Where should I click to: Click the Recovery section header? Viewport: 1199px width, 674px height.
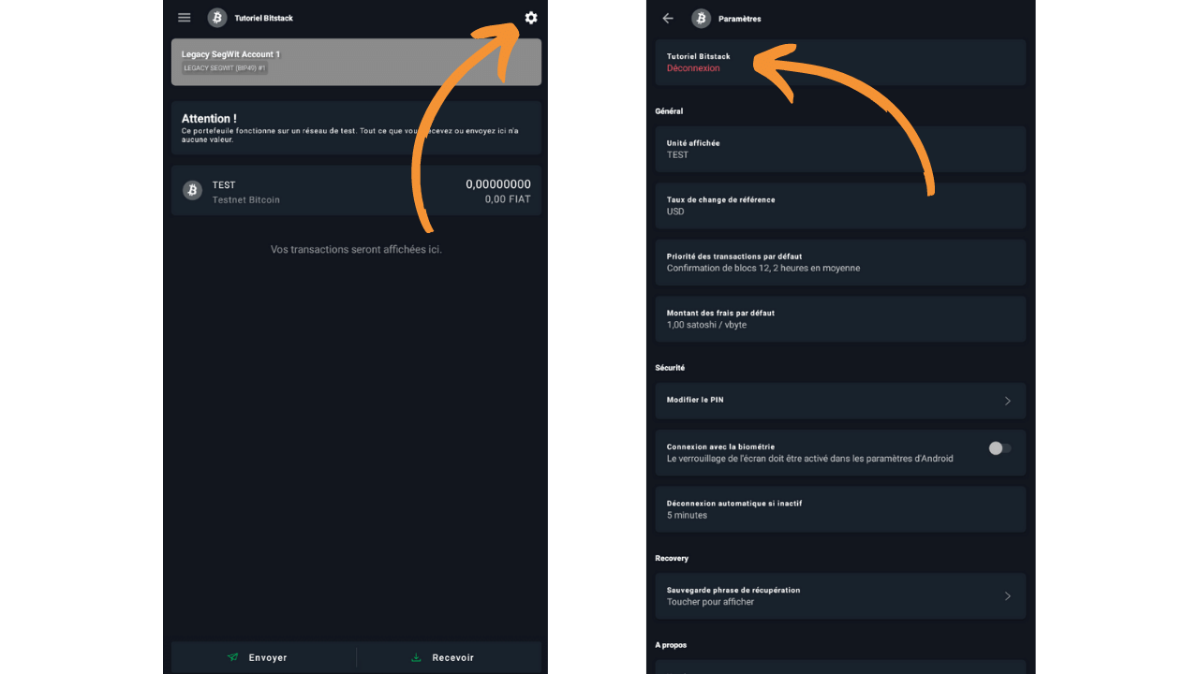672,559
